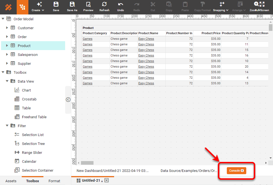Open Preview of the dashboard
Screen dimensions: 273x185
point(88,7)
